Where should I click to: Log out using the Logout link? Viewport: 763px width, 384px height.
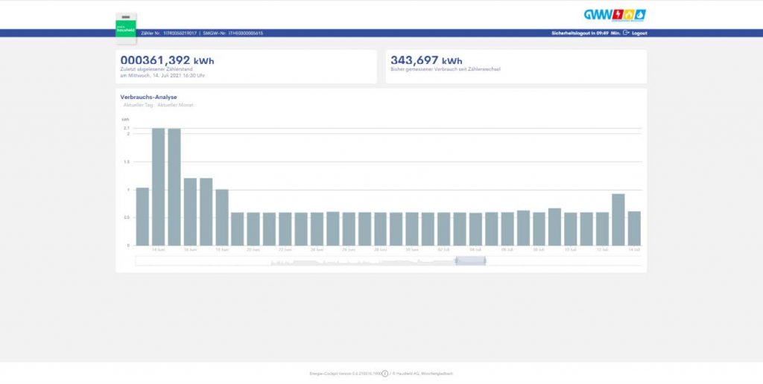click(639, 33)
